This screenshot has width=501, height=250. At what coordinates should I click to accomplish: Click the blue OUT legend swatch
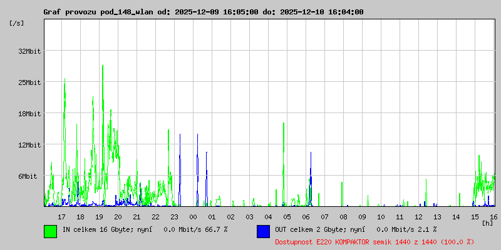tap(263, 231)
